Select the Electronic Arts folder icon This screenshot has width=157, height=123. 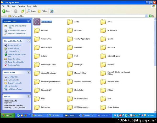tap(37, 22)
